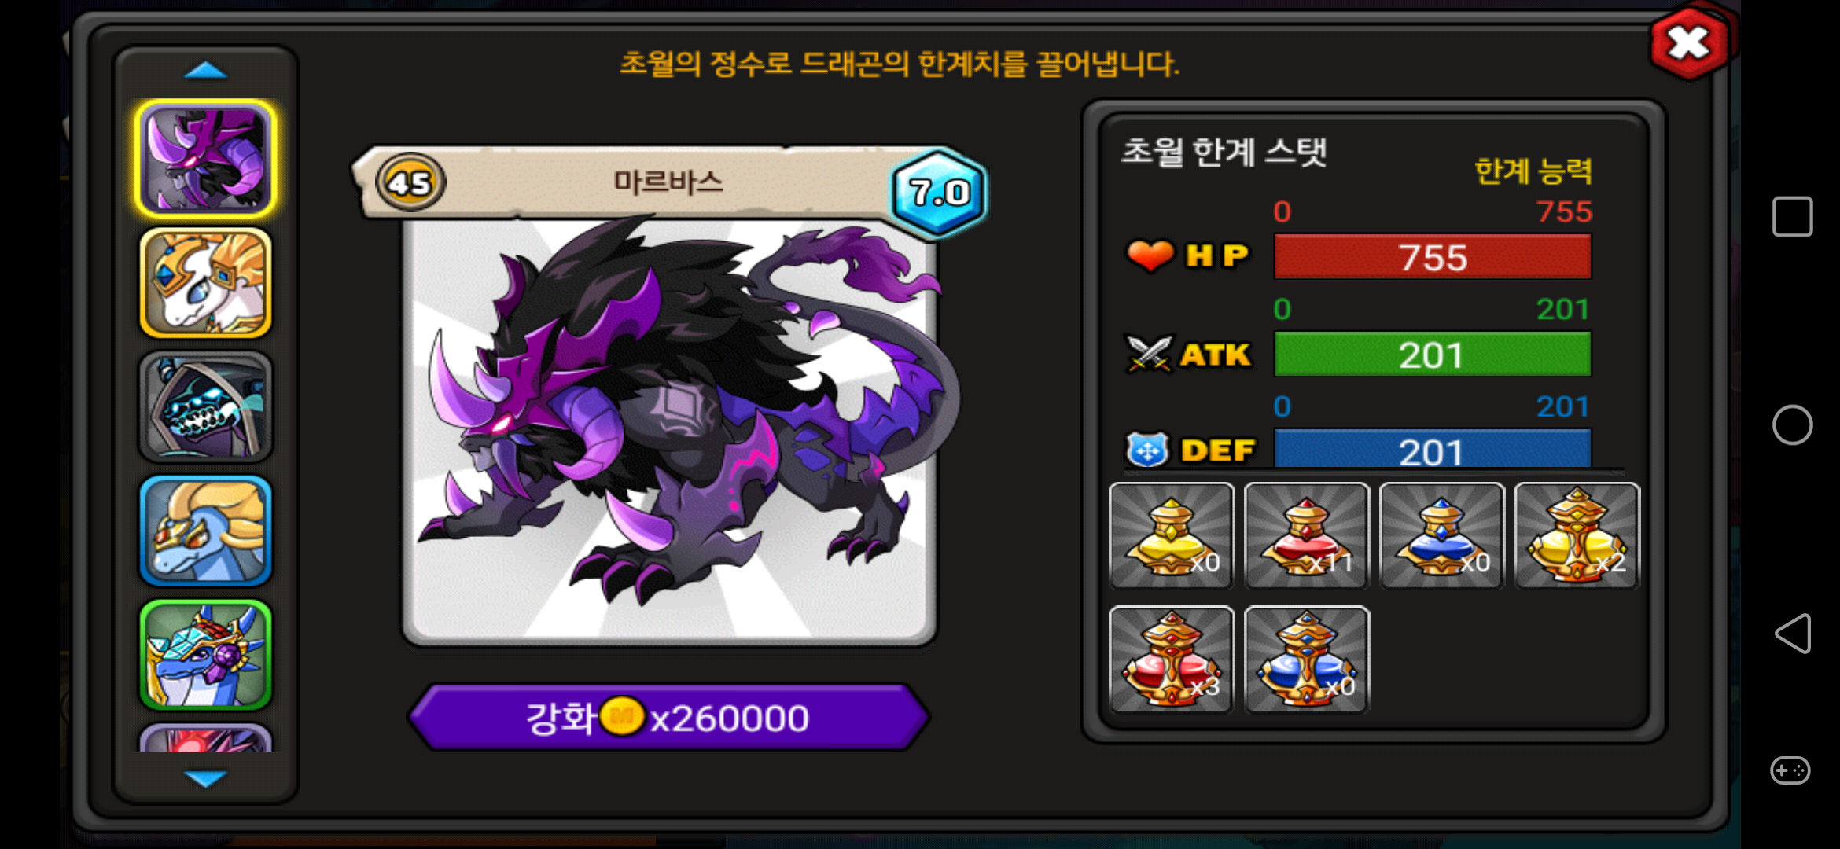Image resolution: width=1840 pixels, height=849 pixels.
Task: Select the blue ram-horned dragon portrait
Action: coord(206,531)
